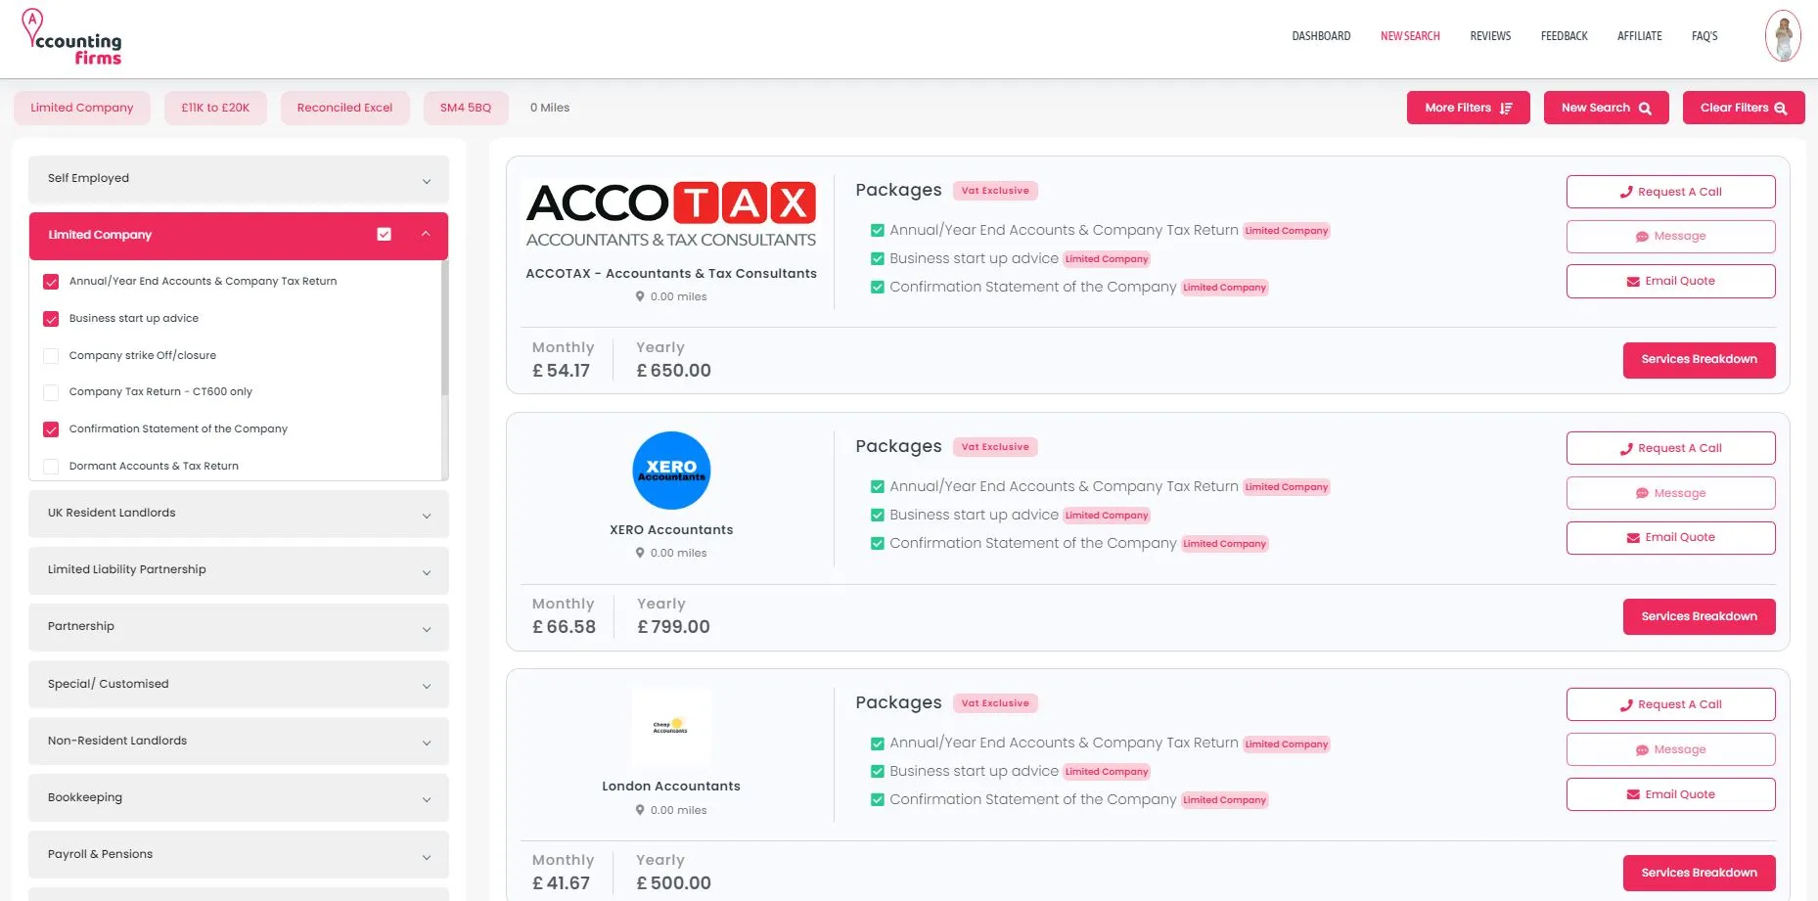Click envelope icon on XERO Email Quote

pos(1633,538)
